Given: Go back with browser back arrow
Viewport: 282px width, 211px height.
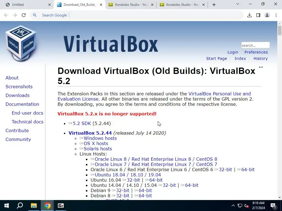Looking at the screenshot, I should click(x=6, y=15).
